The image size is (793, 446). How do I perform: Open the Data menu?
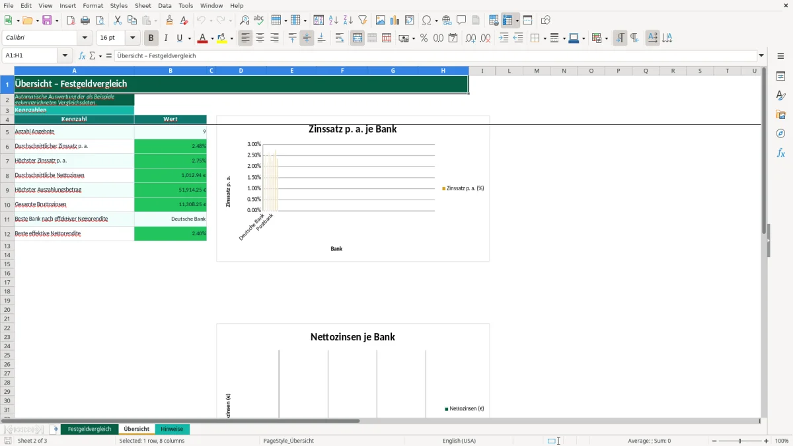click(x=165, y=5)
